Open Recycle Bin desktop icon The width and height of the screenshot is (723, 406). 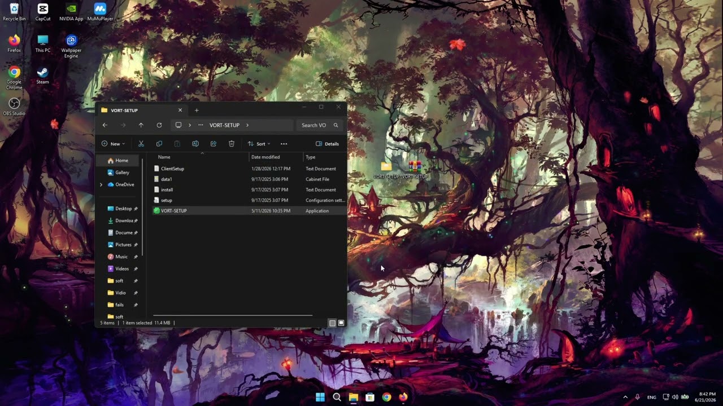tap(14, 12)
